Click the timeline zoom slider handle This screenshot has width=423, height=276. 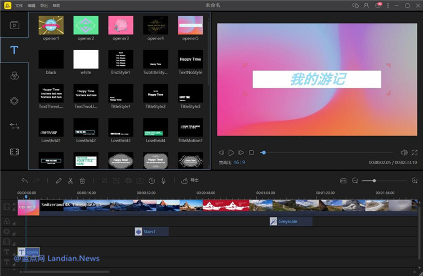374,180
